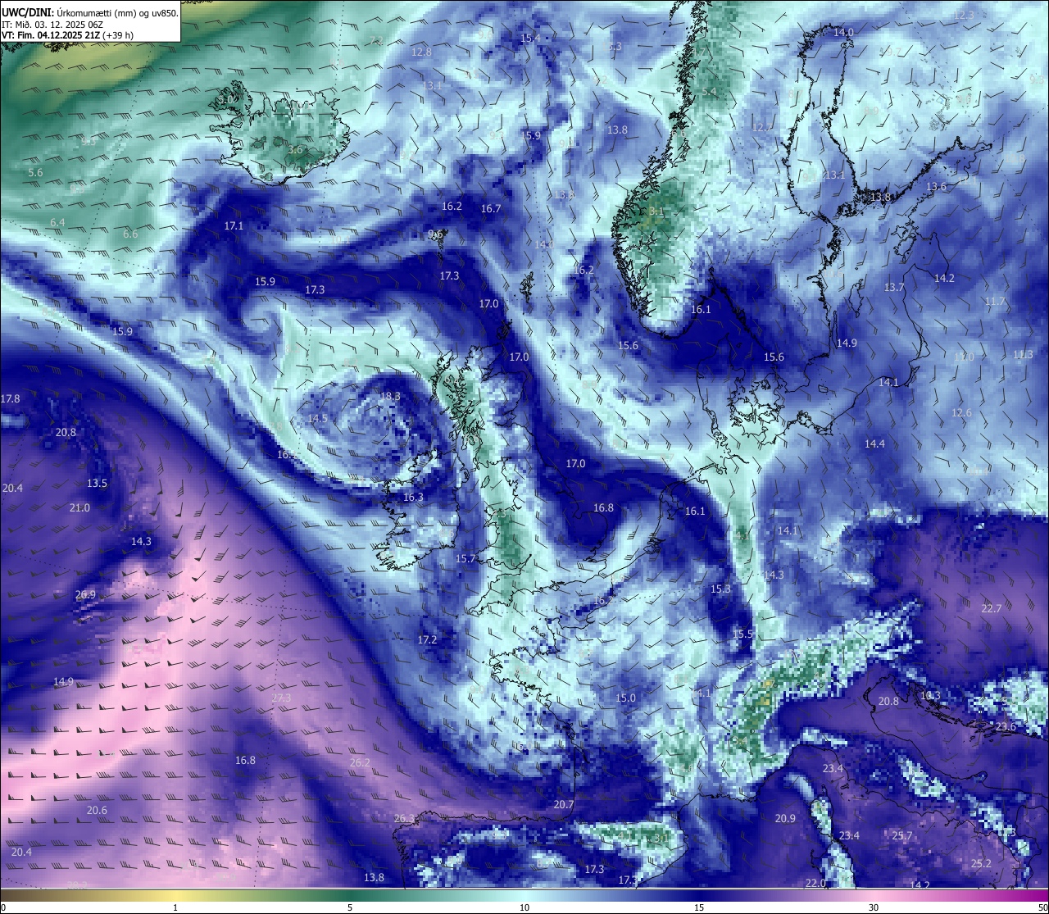
Task: Click the 22.7 value at the right edge
Action: pyautogui.click(x=992, y=608)
